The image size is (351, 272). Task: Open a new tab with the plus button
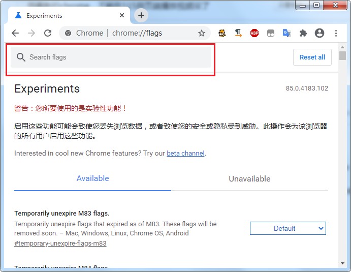[x=141, y=15]
